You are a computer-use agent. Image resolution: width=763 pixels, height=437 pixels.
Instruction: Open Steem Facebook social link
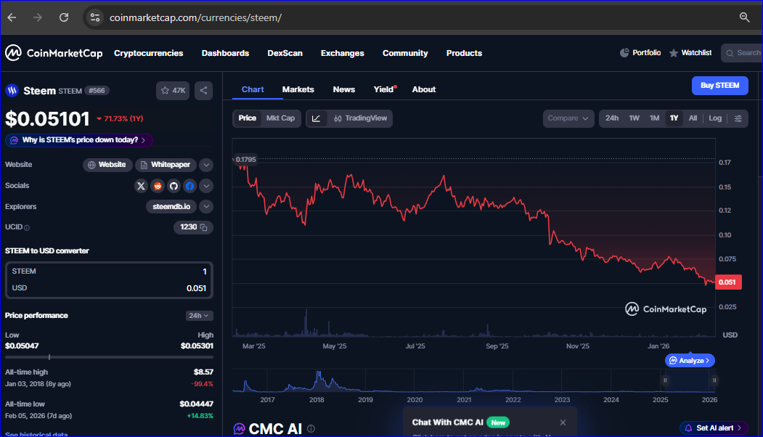pos(189,186)
